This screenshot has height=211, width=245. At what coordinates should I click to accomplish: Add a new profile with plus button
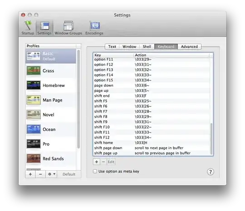(30, 174)
